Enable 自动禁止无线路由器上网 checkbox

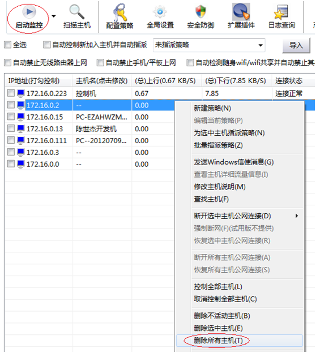tap(7, 63)
